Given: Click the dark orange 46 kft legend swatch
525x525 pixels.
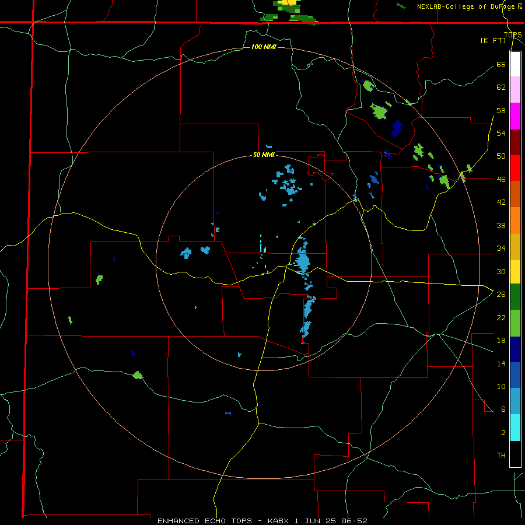Looking at the screenshot, I should point(515,194).
